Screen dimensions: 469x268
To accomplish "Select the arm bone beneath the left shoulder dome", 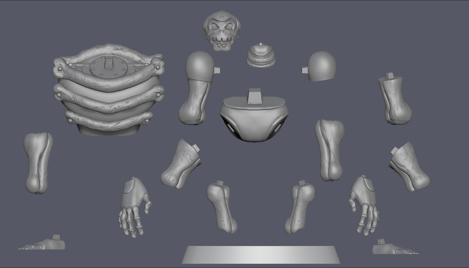I will (x=194, y=101).
